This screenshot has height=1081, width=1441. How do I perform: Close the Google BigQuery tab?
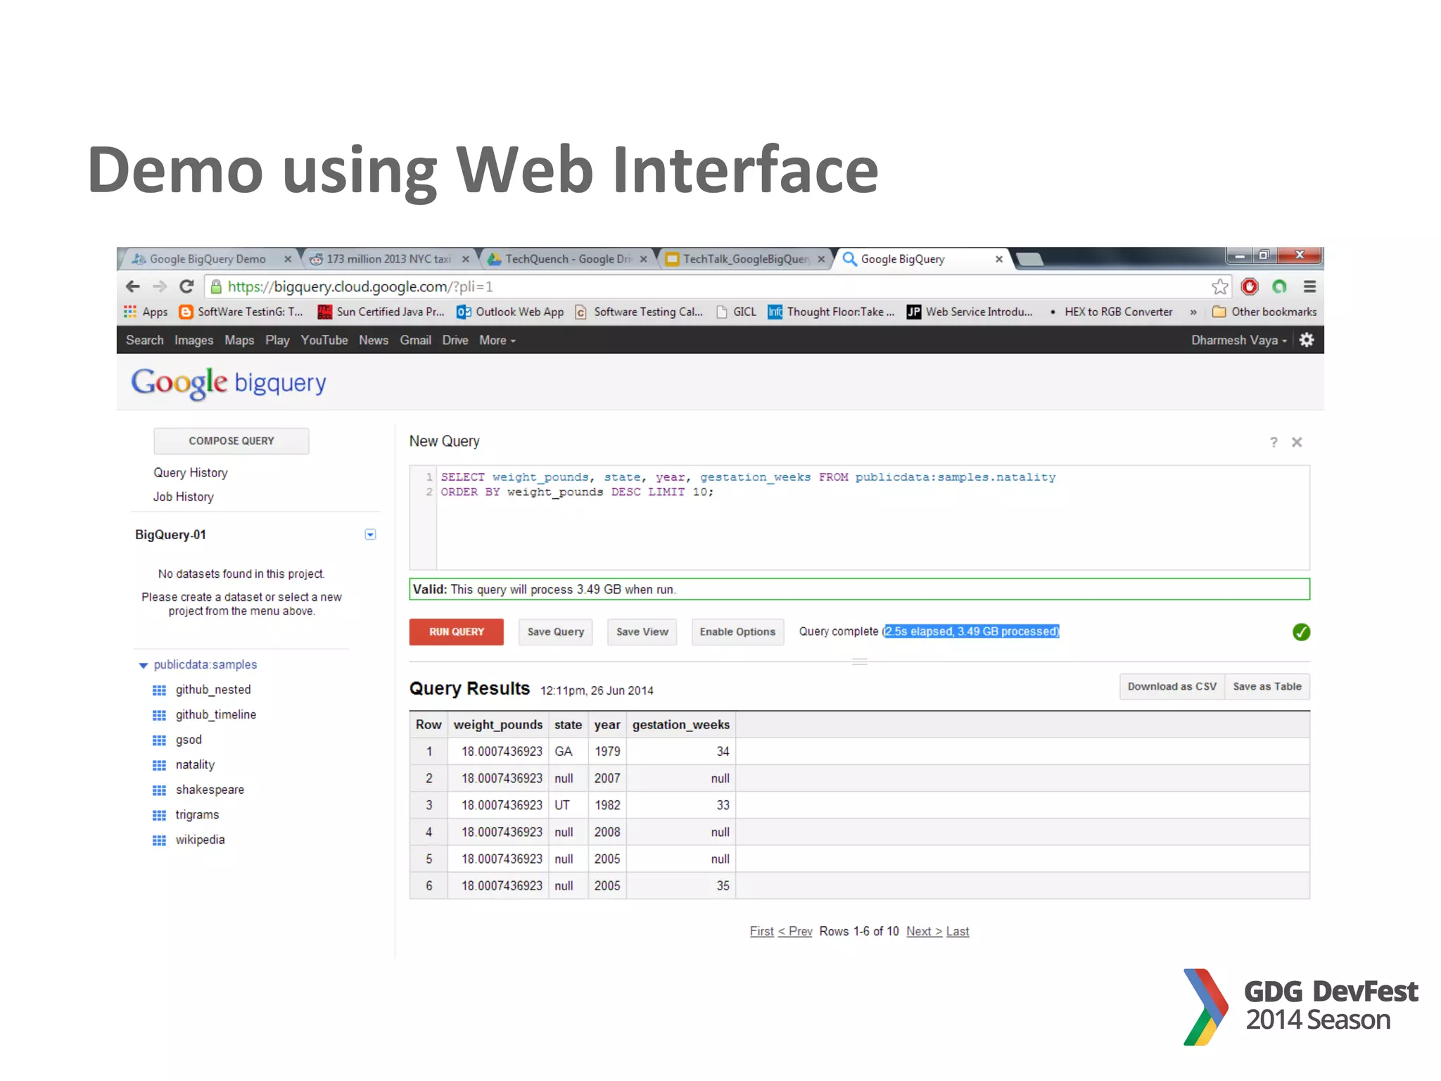coord(998,259)
